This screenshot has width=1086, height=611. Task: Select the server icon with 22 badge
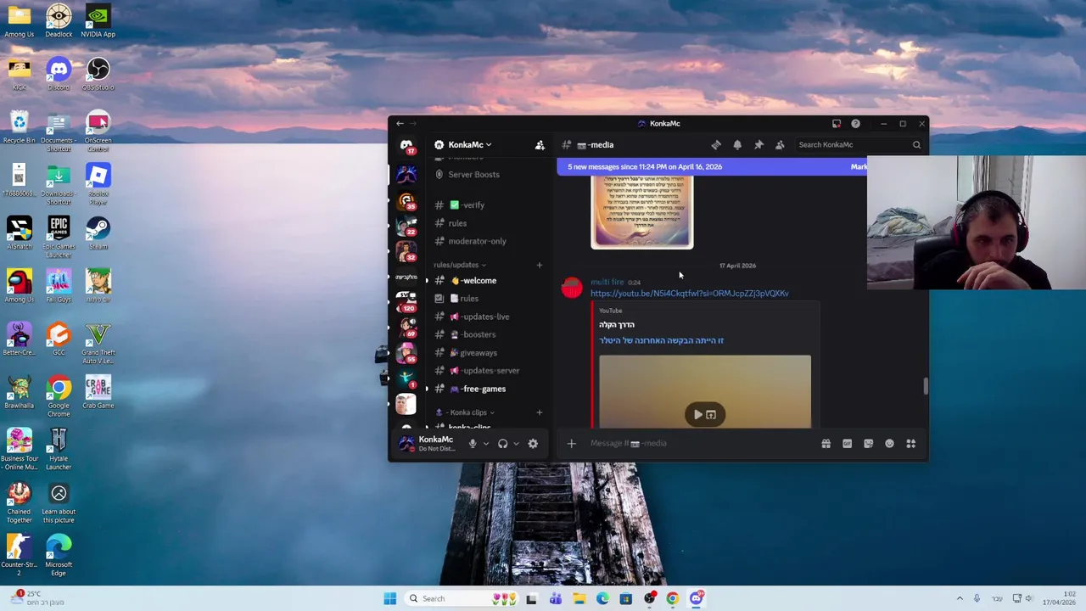(x=406, y=227)
